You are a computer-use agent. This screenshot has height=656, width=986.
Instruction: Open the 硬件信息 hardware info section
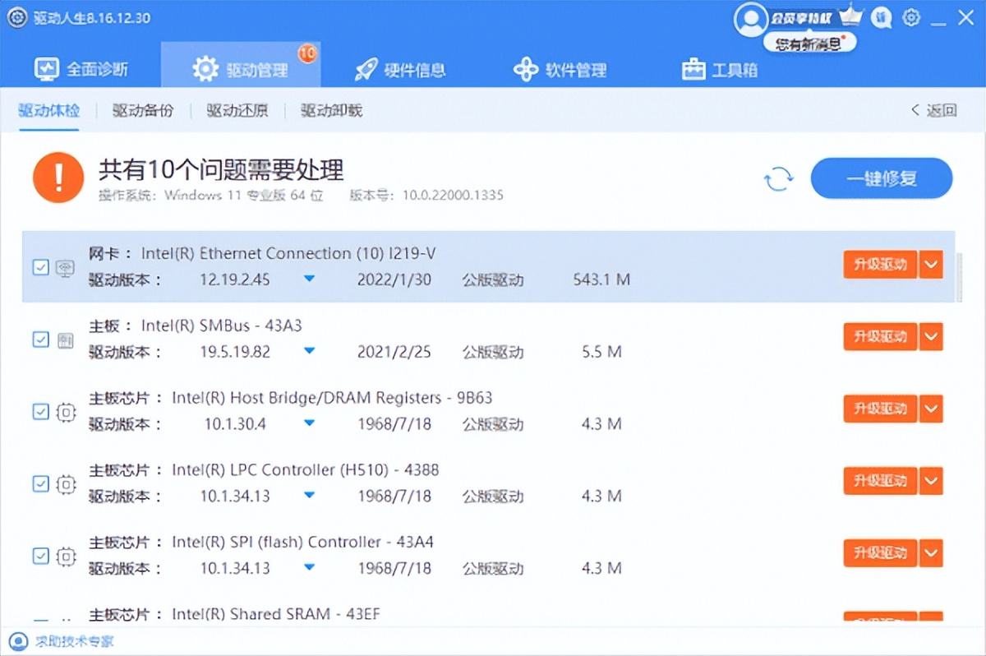[401, 70]
